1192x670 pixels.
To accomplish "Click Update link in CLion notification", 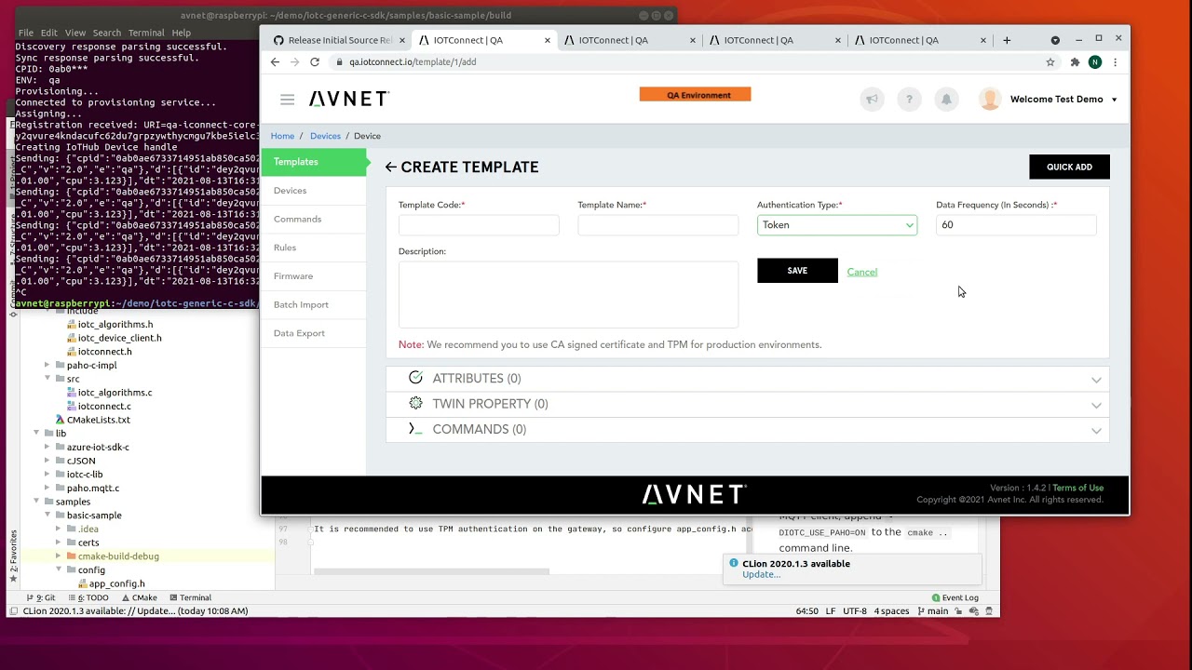I will tap(761, 574).
